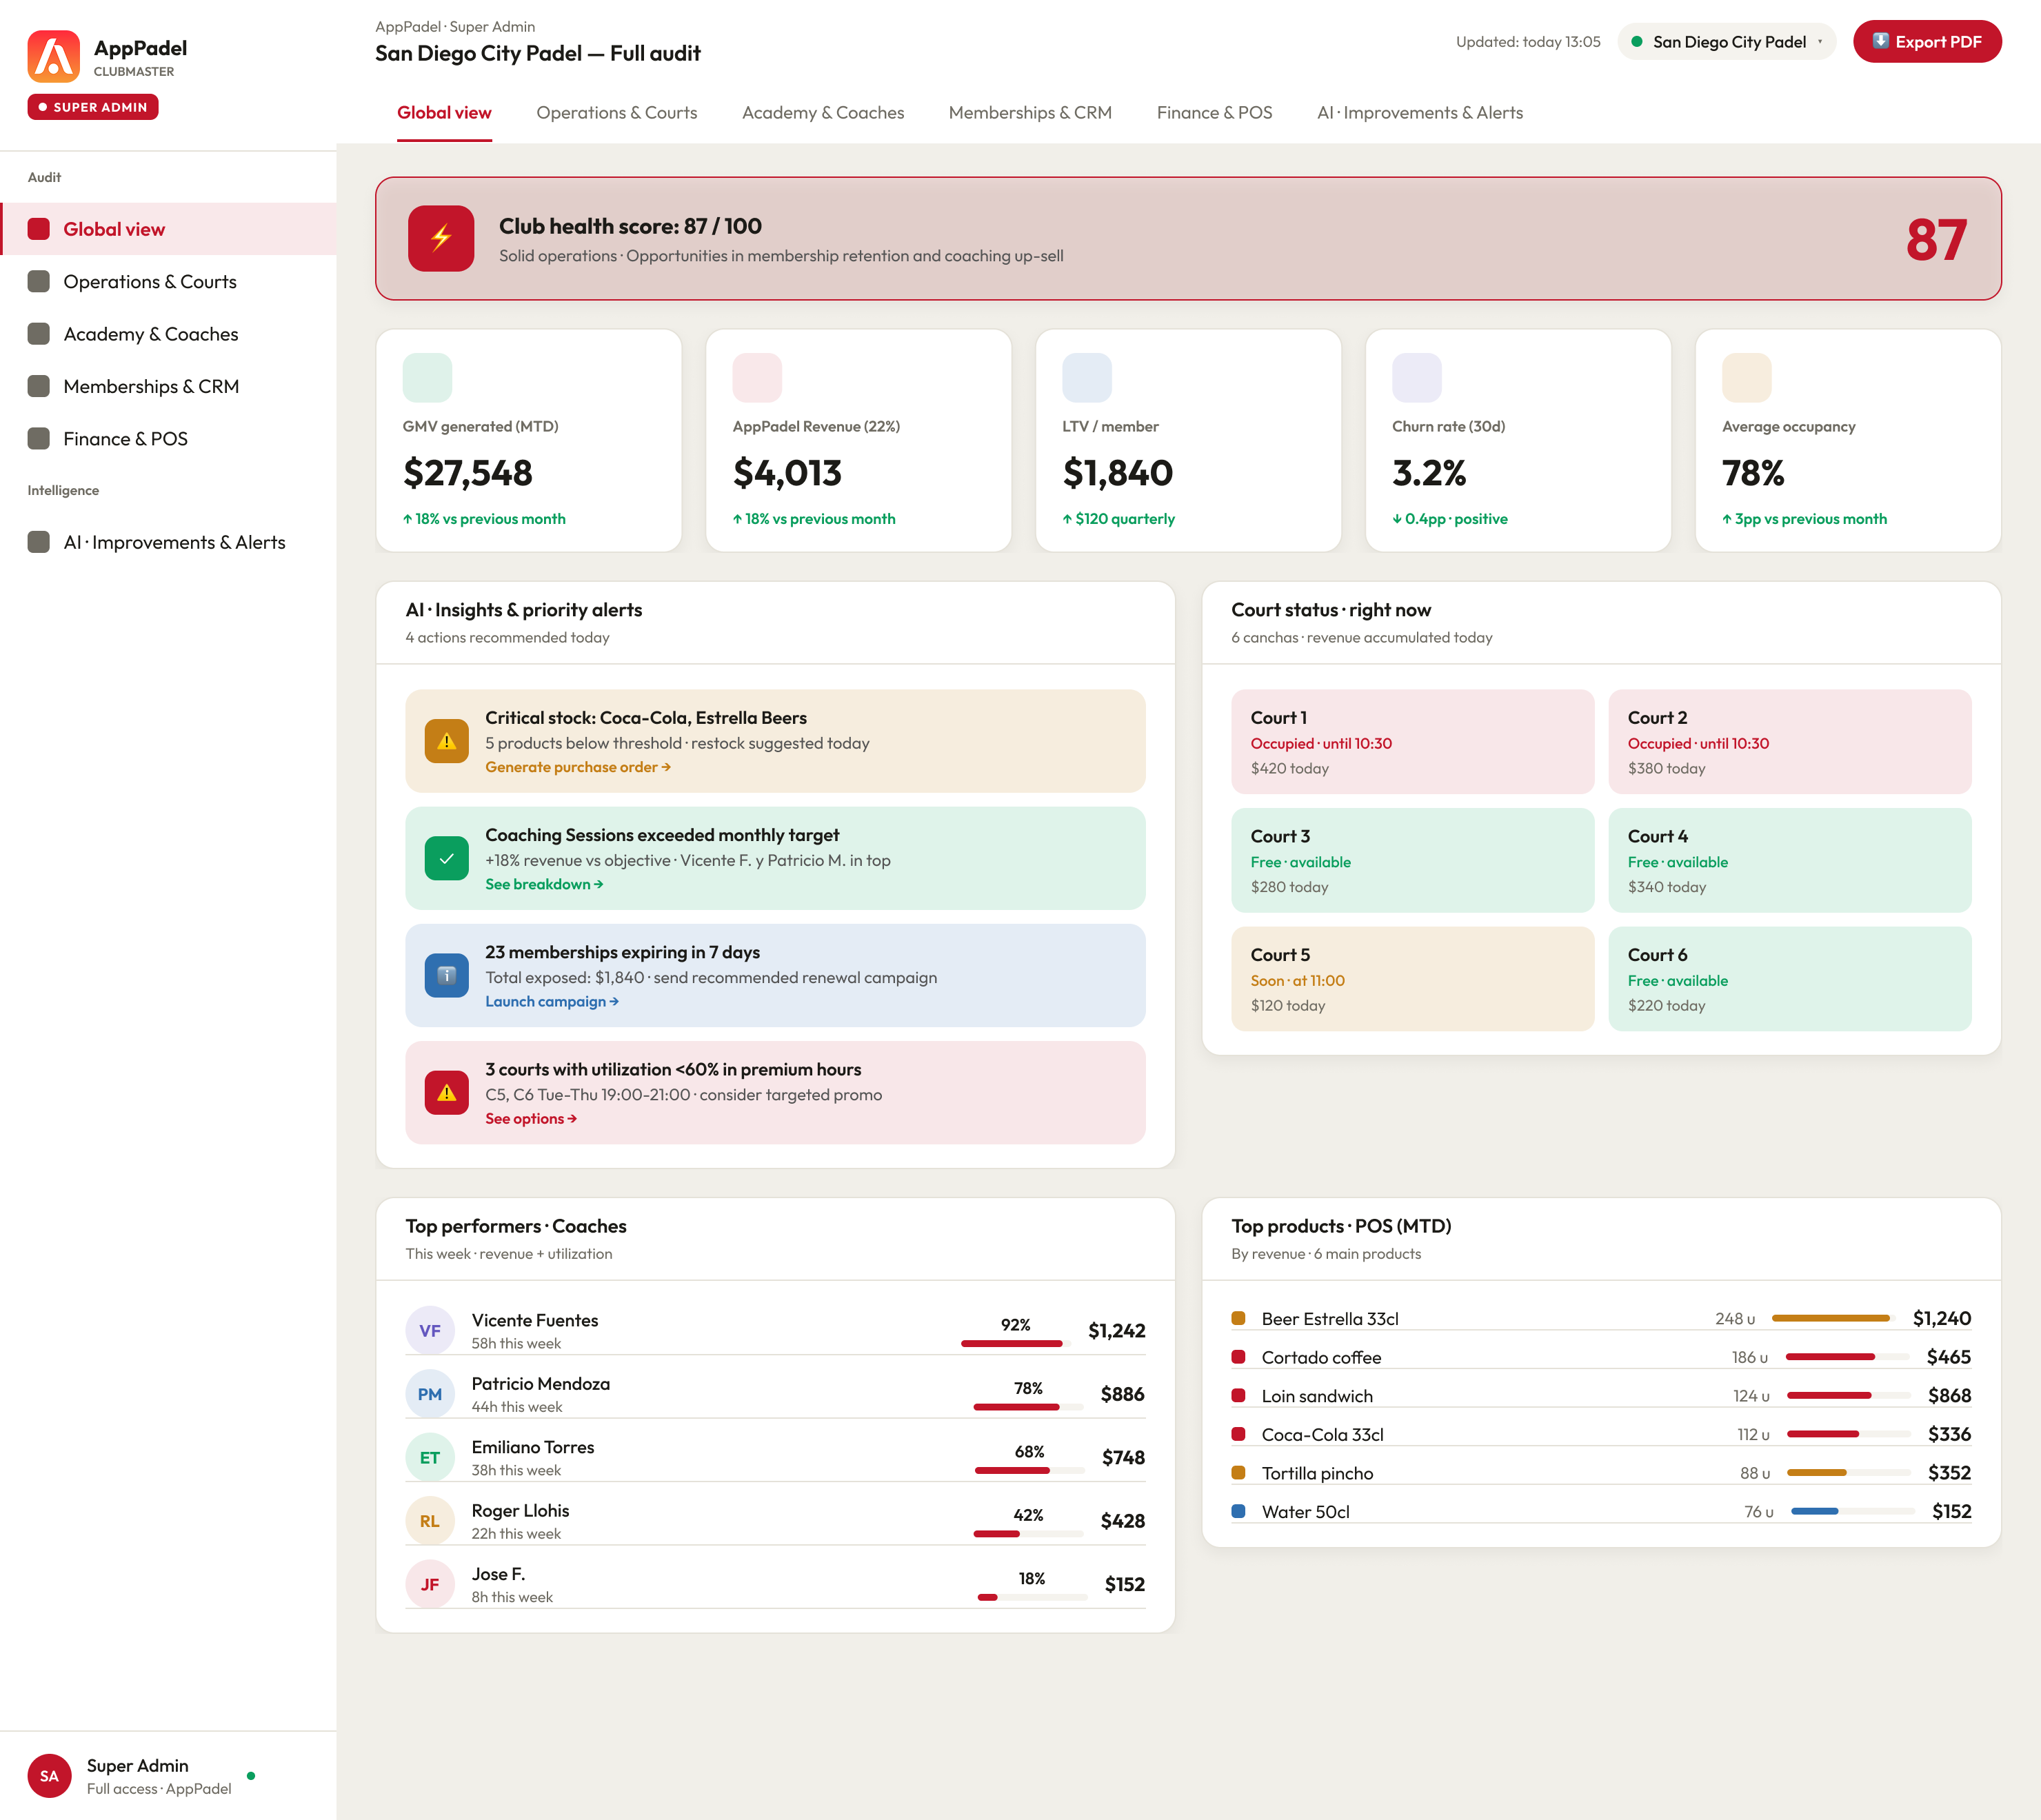Click the SA Super Admin avatar
The width and height of the screenshot is (2041, 1820).
point(49,1776)
